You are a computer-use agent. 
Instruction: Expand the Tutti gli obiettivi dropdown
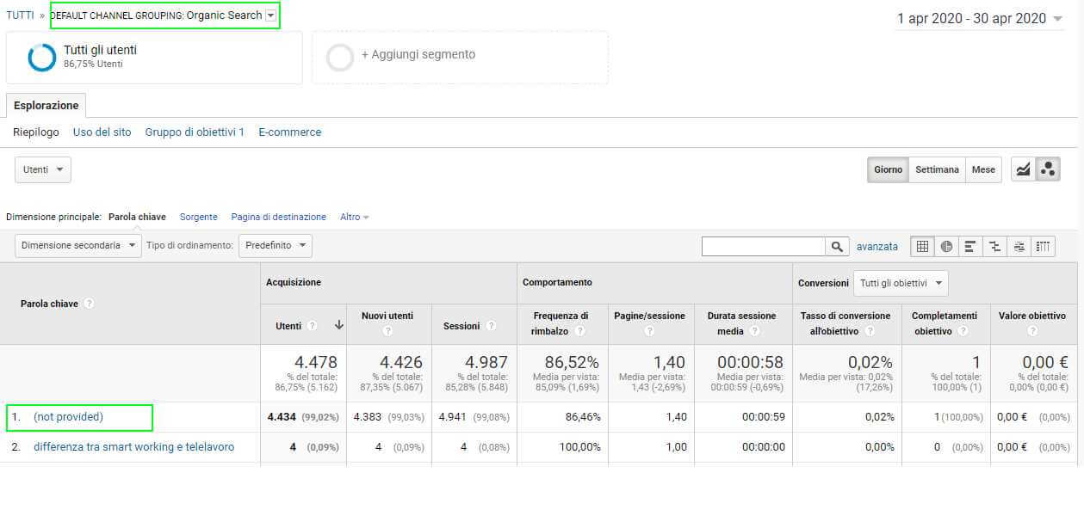pos(900,283)
